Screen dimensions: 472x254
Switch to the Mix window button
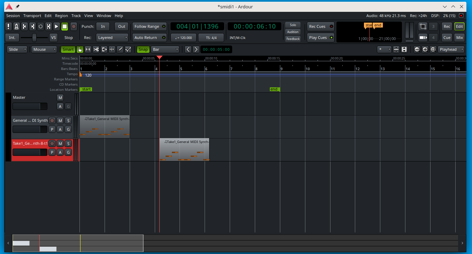(x=459, y=38)
